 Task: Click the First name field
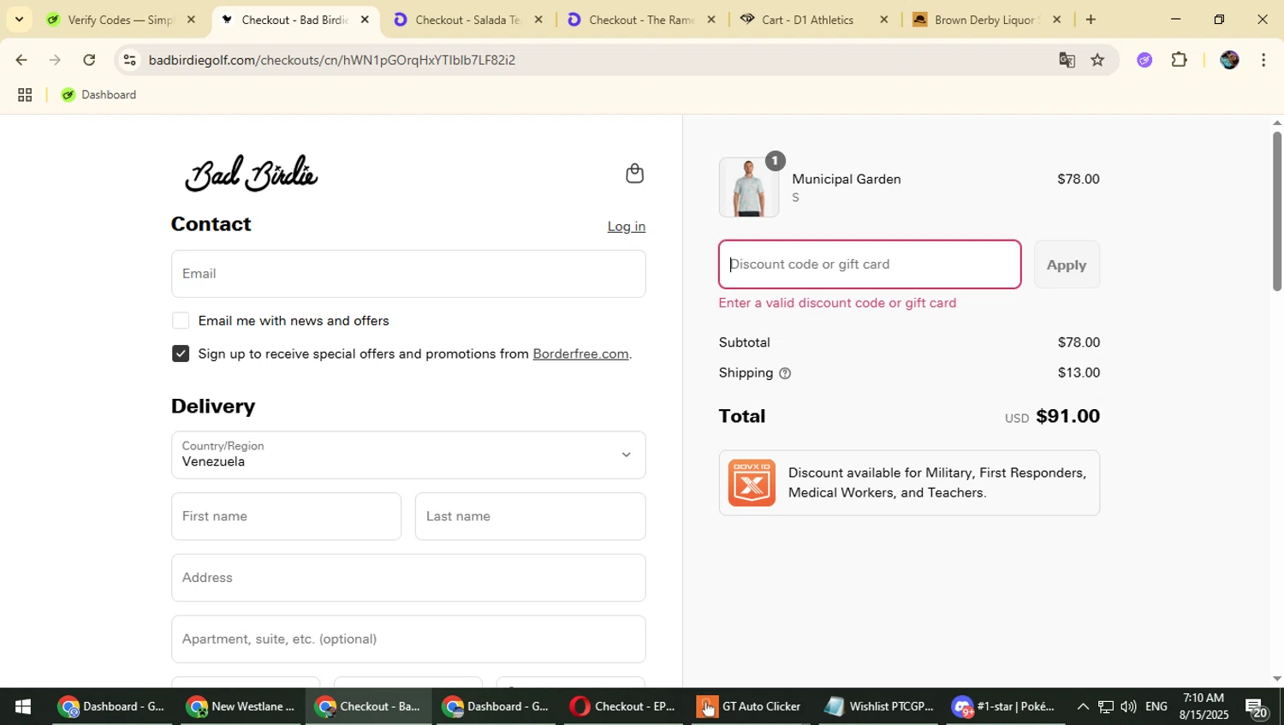(x=286, y=516)
